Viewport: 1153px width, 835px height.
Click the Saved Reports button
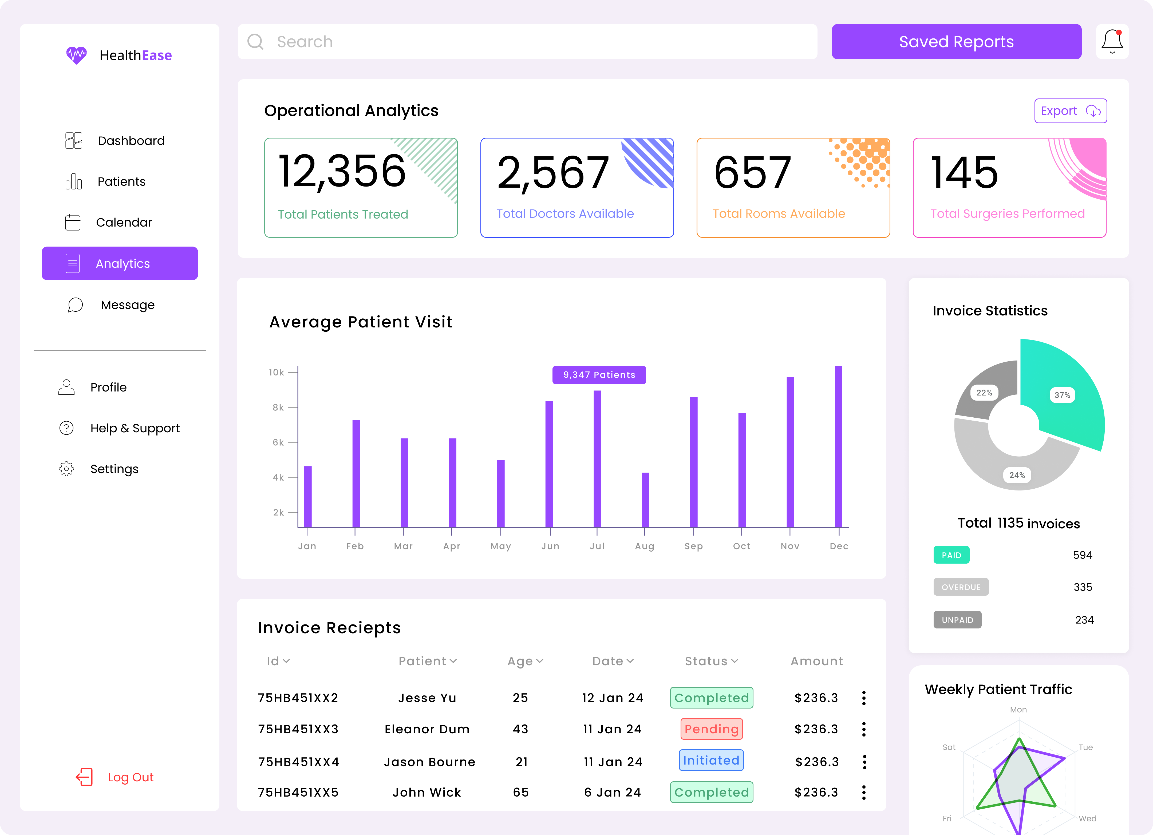point(956,42)
